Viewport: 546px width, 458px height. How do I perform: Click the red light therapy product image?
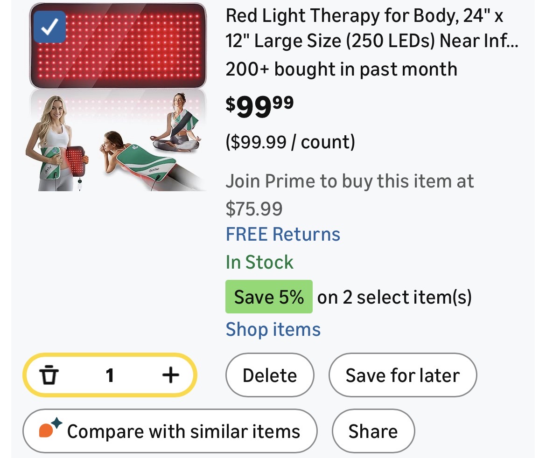coord(117,98)
